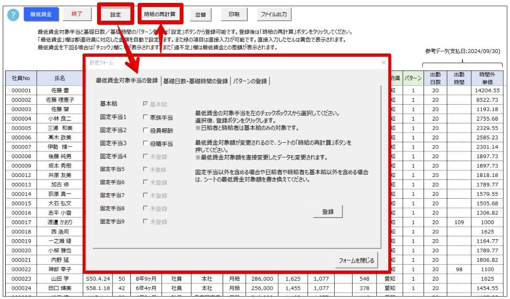Click the overtime rate cell 1454.55
Screen dimensions: 510x299
tap(487, 288)
